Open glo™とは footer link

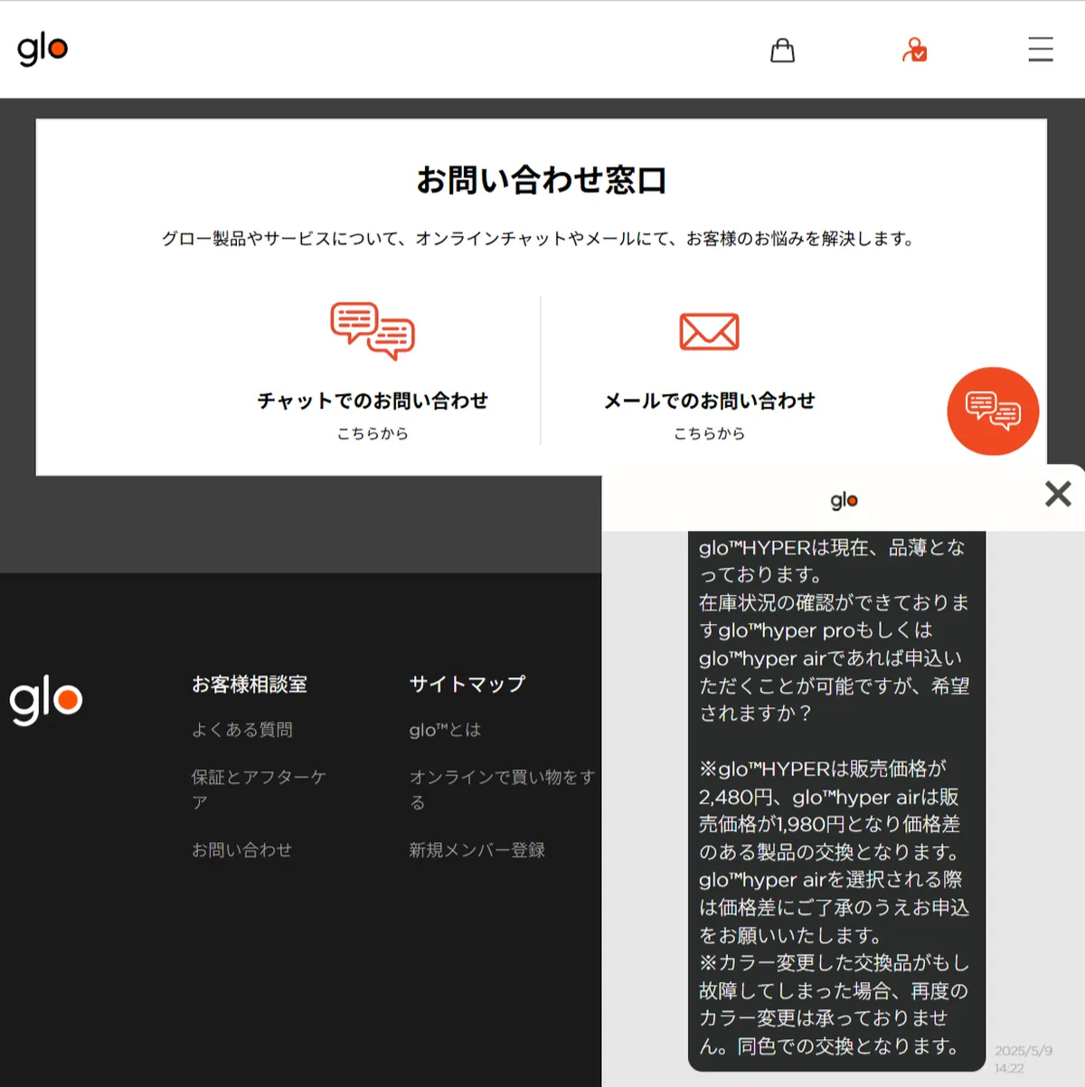click(x=445, y=730)
